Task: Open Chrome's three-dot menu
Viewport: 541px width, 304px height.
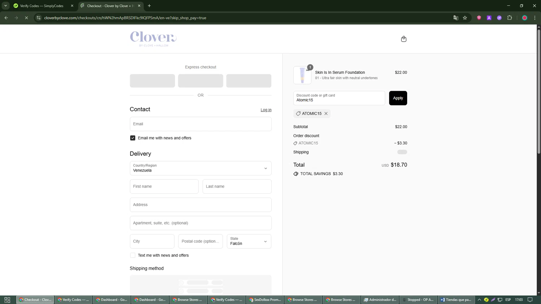Action: click(x=535, y=18)
